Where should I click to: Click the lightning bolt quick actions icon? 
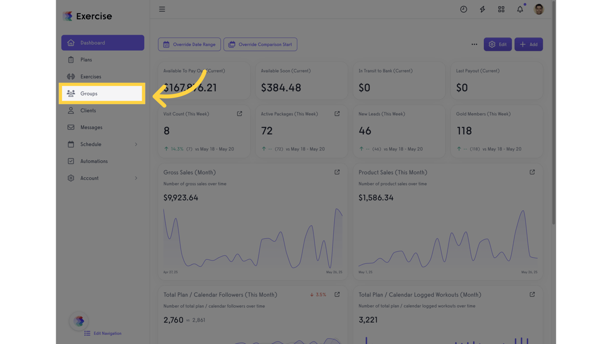pos(483,9)
